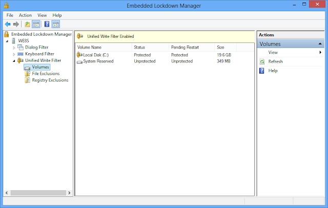Collapse the Unified Write Filter tree node
328x208 pixels.
point(14,61)
